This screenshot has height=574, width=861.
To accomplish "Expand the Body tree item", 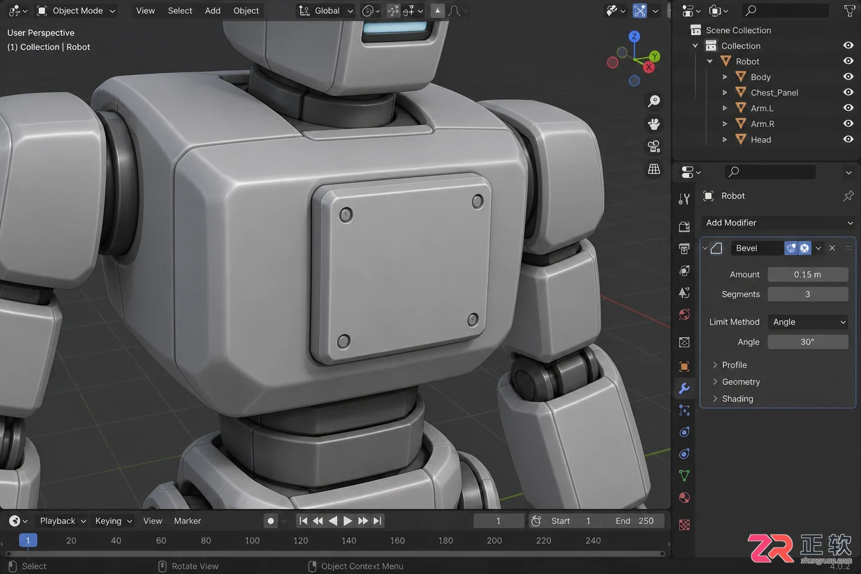I will (x=725, y=77).
